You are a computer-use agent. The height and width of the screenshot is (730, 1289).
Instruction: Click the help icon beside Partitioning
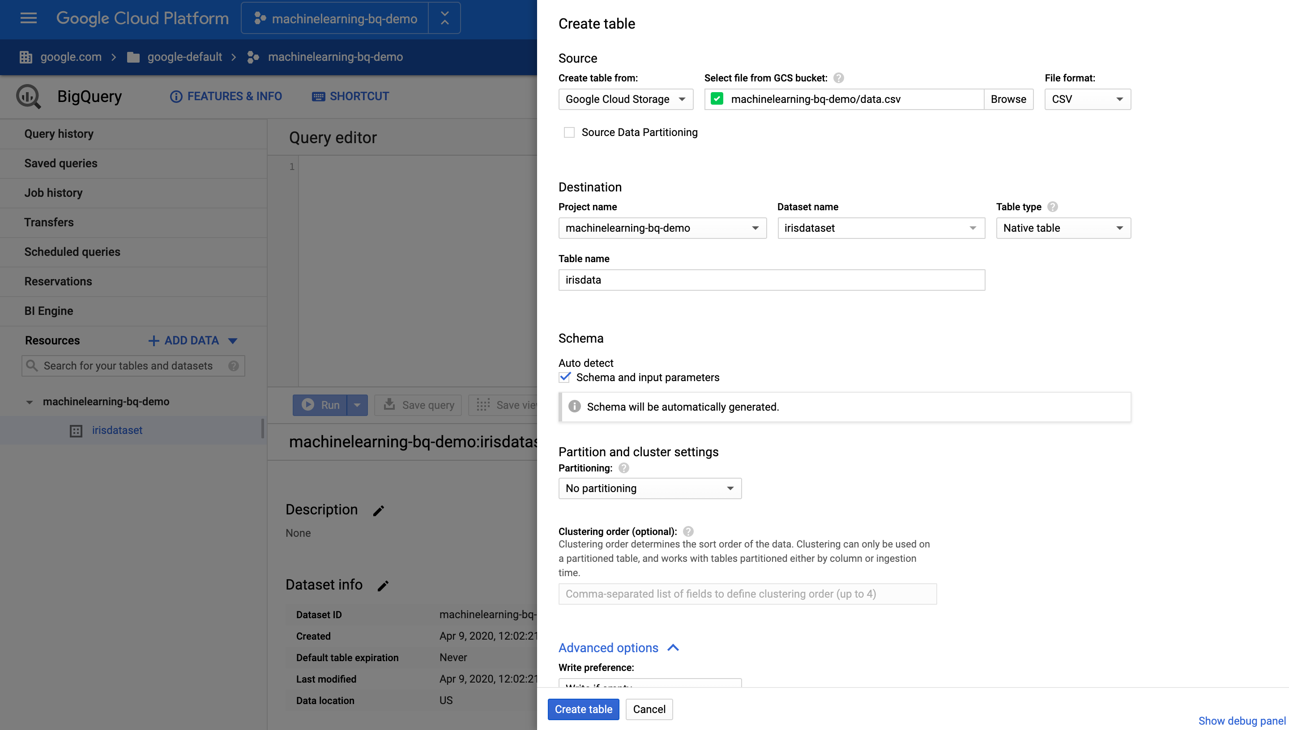(623, 468)
